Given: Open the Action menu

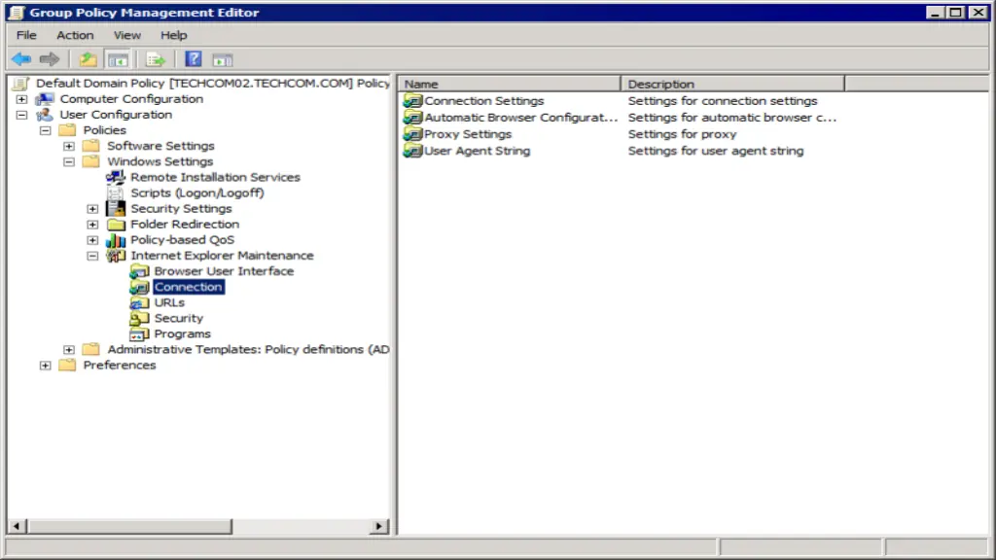Looking at the screenshot, I should point(75,35).
